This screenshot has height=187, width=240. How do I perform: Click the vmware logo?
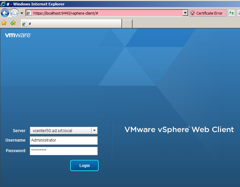(18, 35)
